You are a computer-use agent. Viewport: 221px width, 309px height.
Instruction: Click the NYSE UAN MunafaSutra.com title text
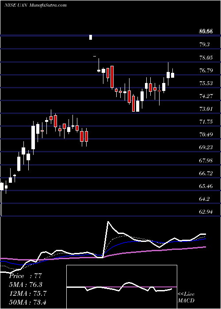[35, 5]
